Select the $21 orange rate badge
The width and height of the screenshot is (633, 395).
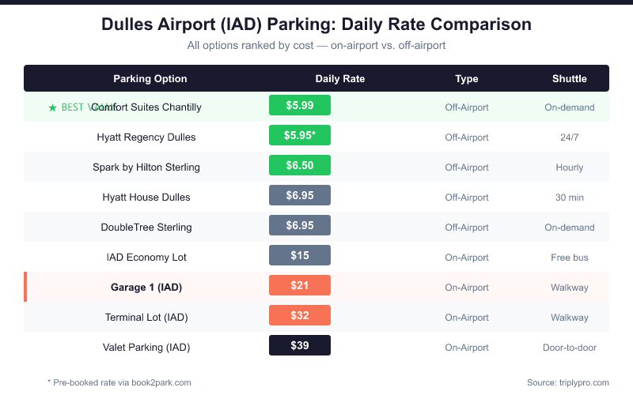pyautogui.click(x=300, y=286)
